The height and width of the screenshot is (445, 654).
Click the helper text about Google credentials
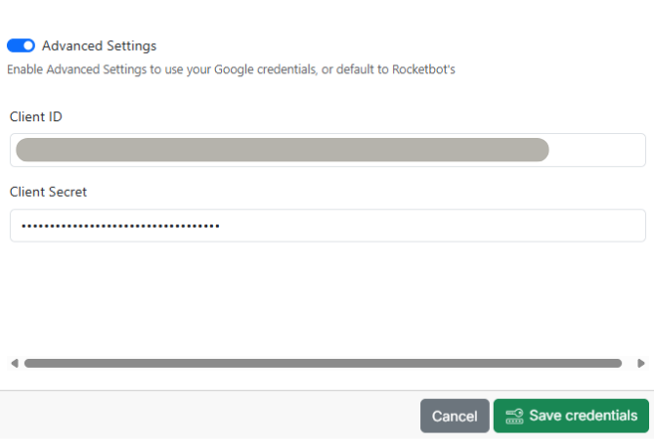[231, 69]
